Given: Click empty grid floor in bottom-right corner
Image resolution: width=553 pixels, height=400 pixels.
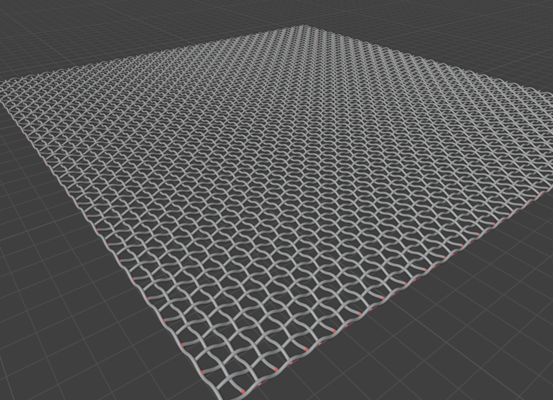Looking at the screenshot, I should [x=486, y=350].
